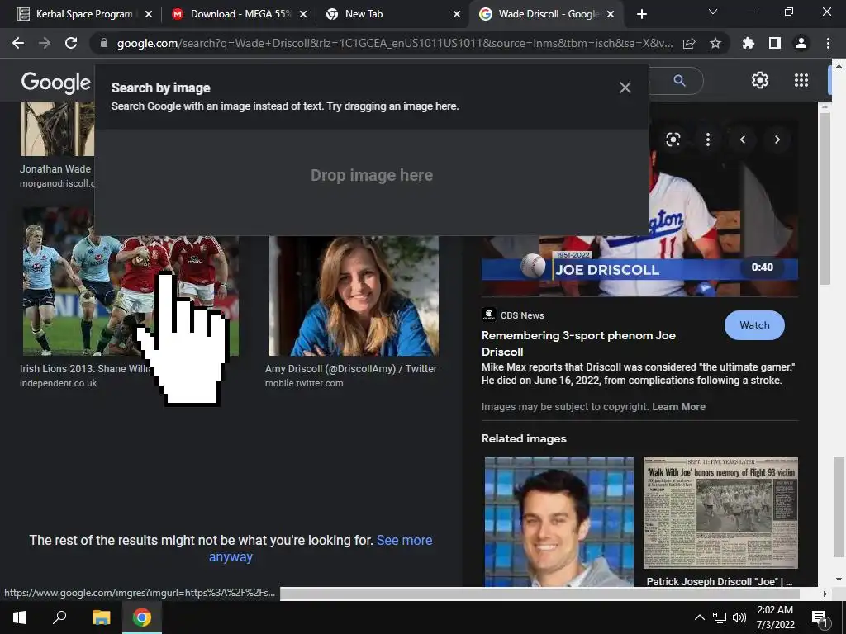Click the 'Patrick Joseph Driscoll "Joe"' caption
The width and height of the screenshot is (846, 634).
(x=720, y=582)
